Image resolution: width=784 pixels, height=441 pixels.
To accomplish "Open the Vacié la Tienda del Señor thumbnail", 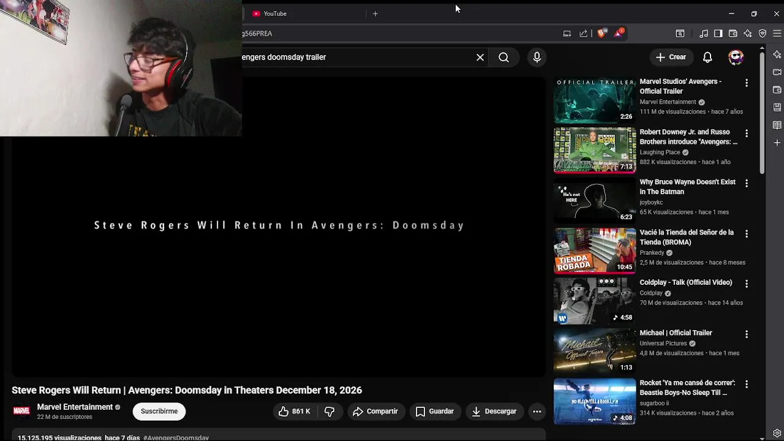I will click(x=595, y=251).
